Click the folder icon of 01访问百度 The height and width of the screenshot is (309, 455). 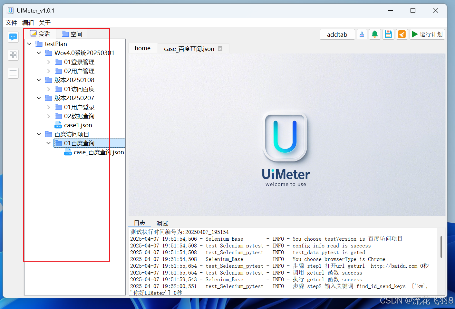click(58, 89)
